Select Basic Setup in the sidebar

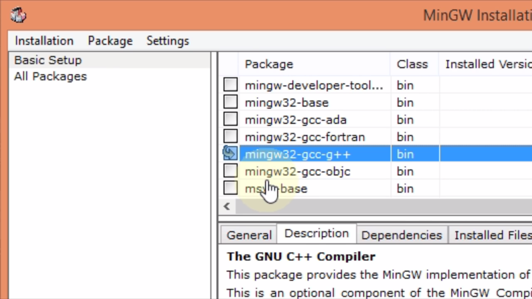pyautogui.click(x=48, y=60)
